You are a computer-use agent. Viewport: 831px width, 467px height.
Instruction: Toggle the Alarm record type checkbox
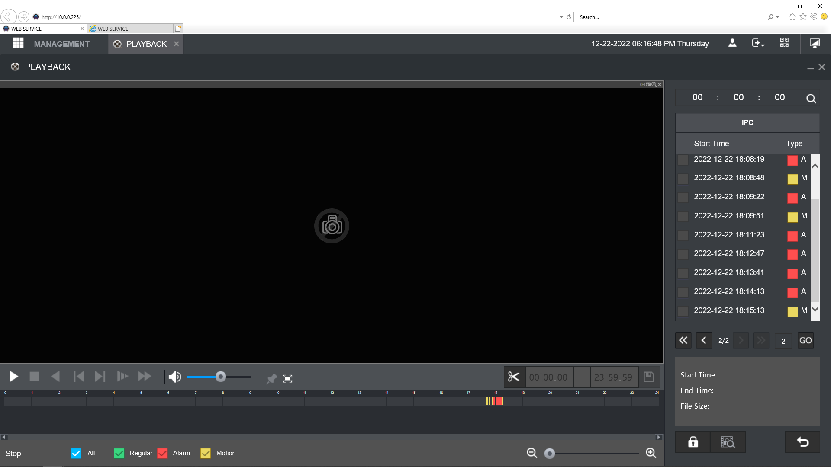(162, 453)
